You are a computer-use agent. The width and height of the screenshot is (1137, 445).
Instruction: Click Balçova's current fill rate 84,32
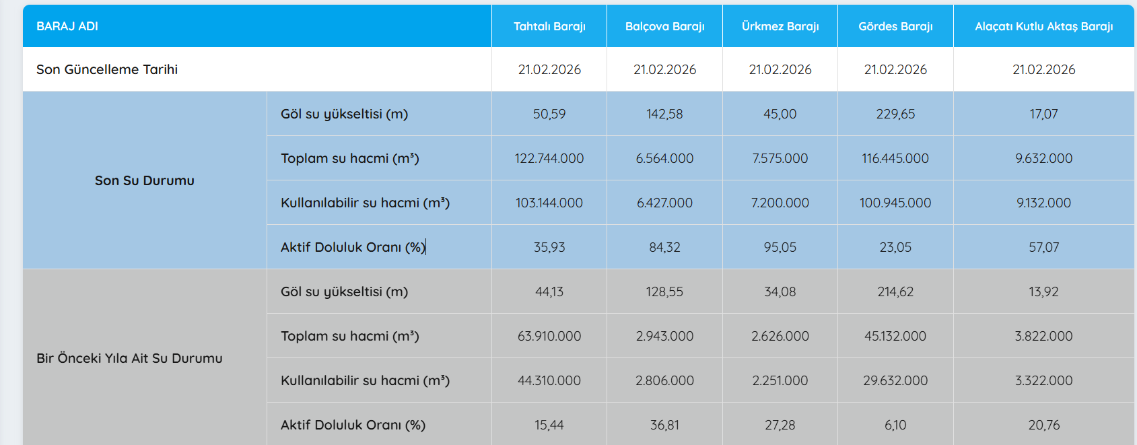(664, 247)
